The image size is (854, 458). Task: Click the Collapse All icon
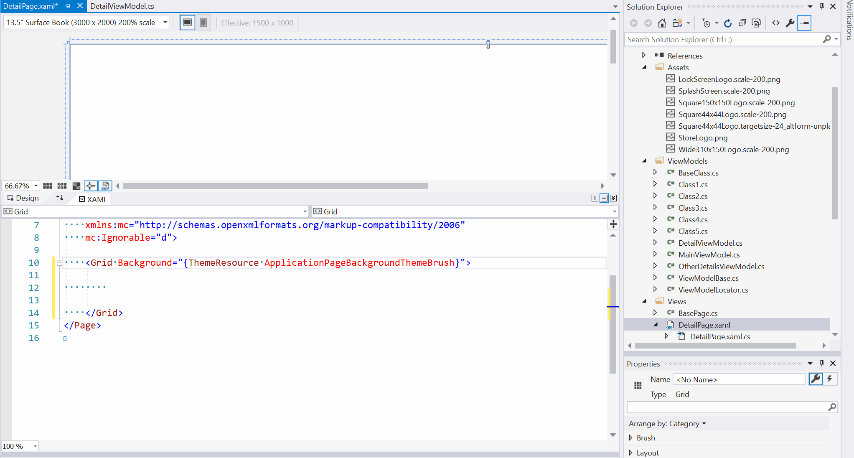tap(742, 23)
